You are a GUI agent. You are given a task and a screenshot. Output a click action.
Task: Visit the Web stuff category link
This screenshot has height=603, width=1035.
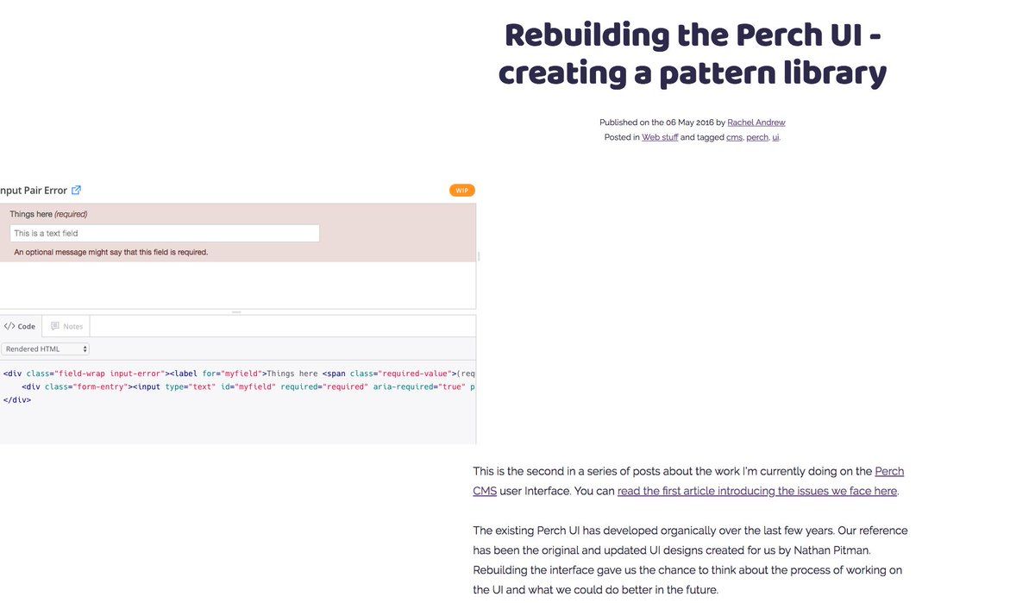tap(660, 137)
